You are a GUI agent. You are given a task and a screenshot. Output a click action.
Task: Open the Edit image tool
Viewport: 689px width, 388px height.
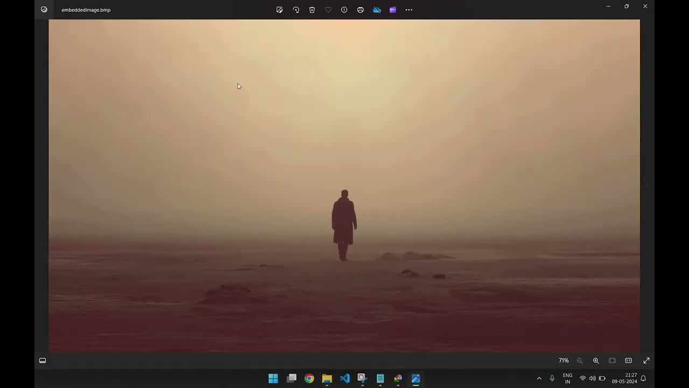tap(279, 10)
